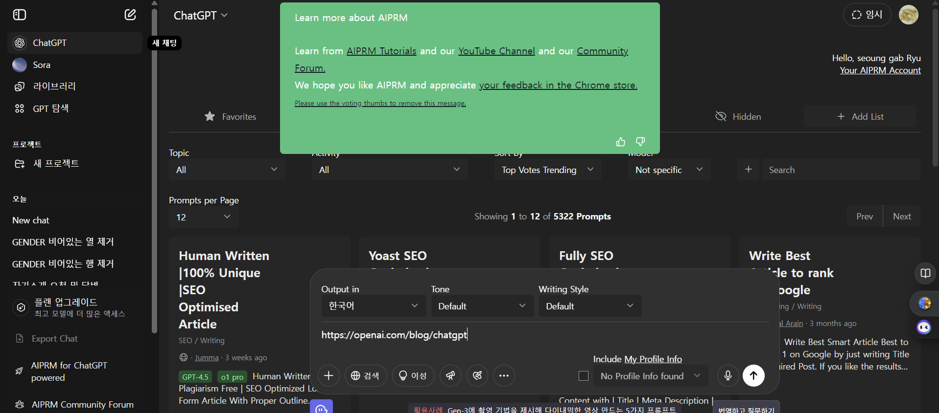The height and width of the screenshot is (413, 939).
Task: Open AIPRM Community Forum in sidebar
Action: point(75,405)
